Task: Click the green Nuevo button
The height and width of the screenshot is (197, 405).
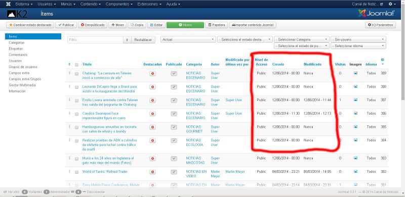Action: tap(185, 25)
